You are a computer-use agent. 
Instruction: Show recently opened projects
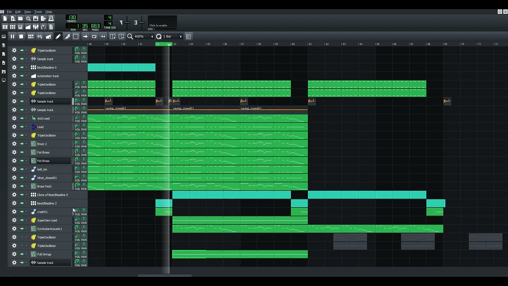28,18
